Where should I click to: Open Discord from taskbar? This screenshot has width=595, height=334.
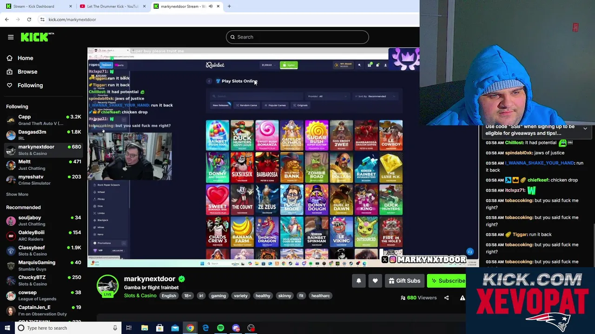[x=236, y=328]
